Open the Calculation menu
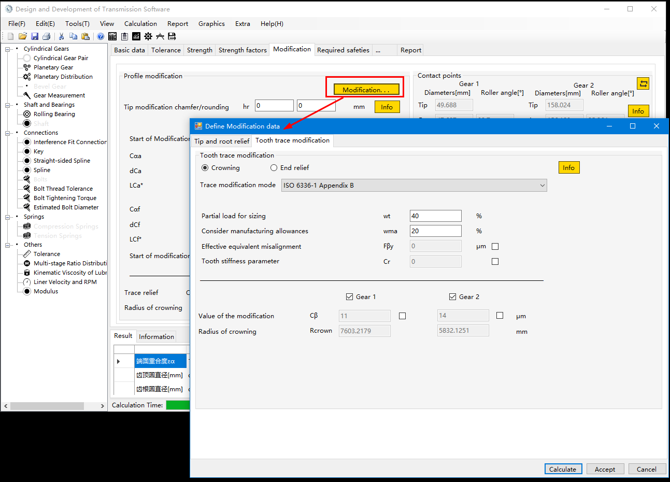 (x=140, y=24)
